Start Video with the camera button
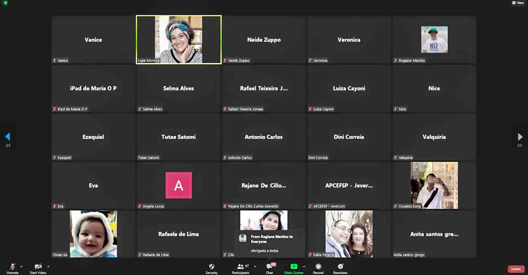Screen dimensions: 528x275 (x=38, y=268)
